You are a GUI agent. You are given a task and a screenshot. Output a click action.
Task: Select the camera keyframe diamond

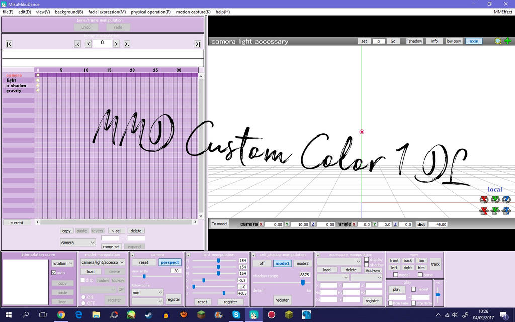click(38, 75)
